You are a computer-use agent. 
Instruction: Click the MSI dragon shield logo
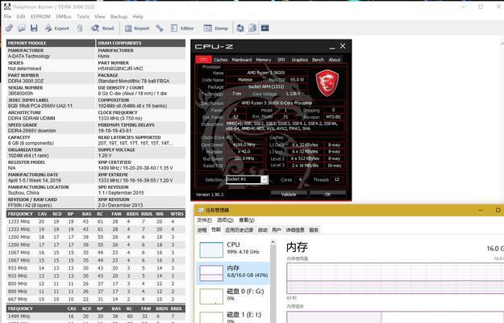(x=327, y=83)
